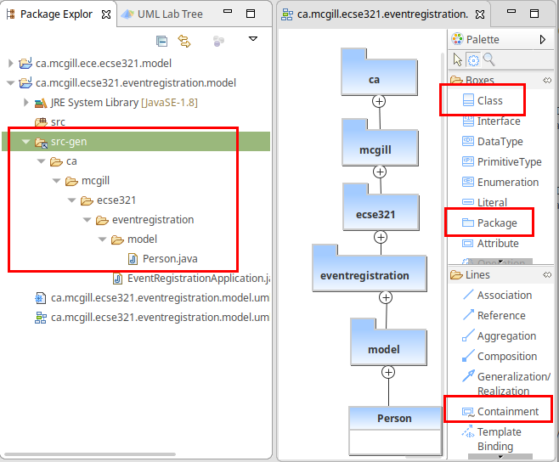Expand the JRE System Library node

tap(25, 103)
